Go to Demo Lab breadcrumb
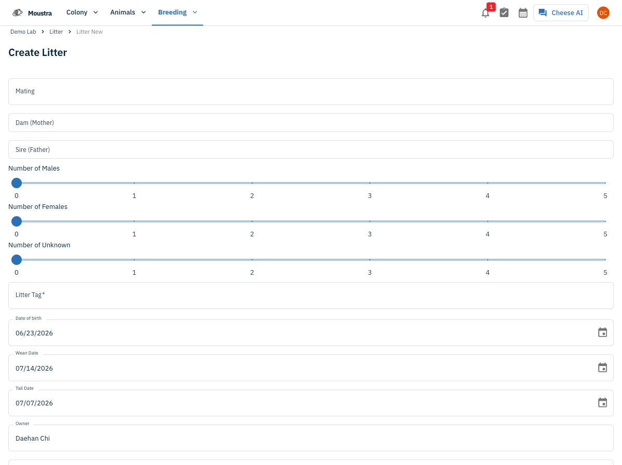The width and height of the screenshot is (622, 465). click(23, 32)
